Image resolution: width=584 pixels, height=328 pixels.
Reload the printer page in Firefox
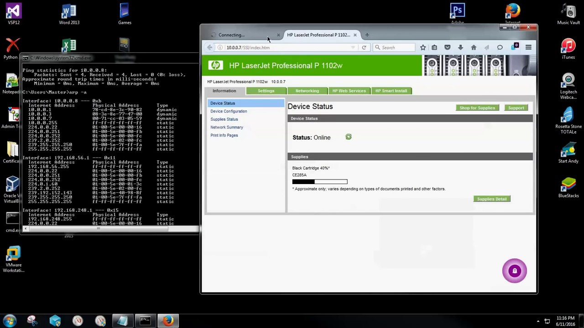coord(364,47)
